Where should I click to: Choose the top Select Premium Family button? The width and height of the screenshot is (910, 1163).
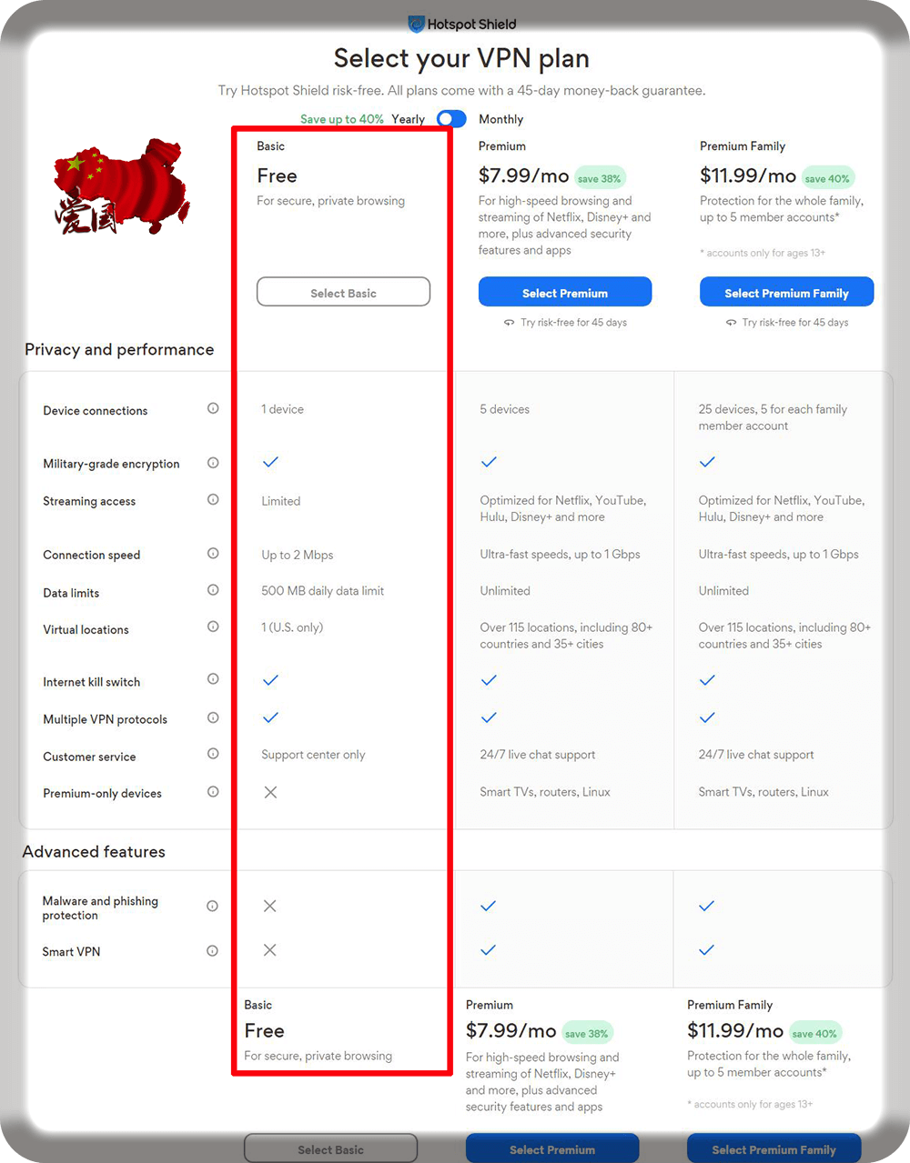click(786, 293)
